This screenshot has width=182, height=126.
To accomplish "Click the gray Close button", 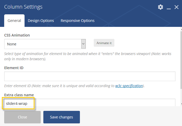I will [x=22, y=117].
